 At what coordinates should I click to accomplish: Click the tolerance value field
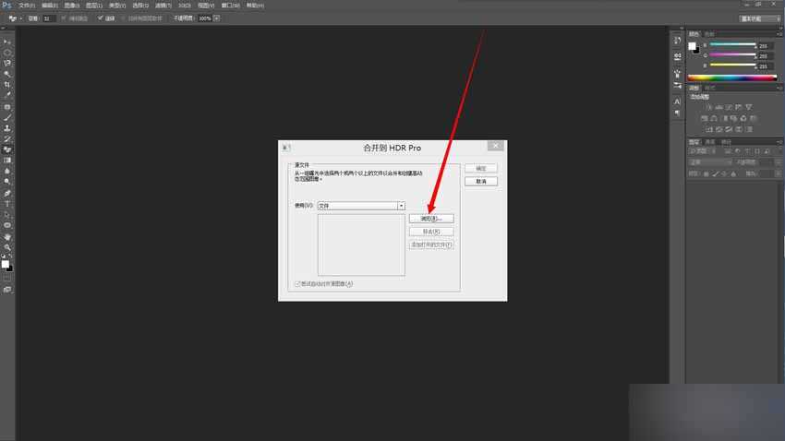pyautogui.click(x=48, y=18)
